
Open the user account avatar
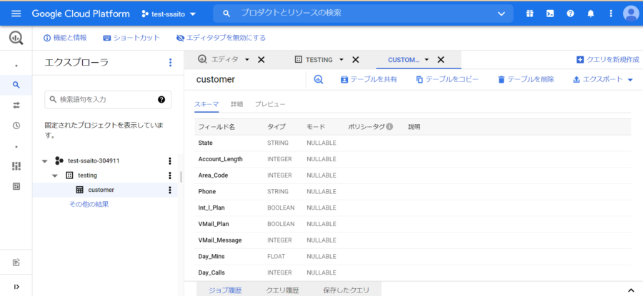(631, 14)
